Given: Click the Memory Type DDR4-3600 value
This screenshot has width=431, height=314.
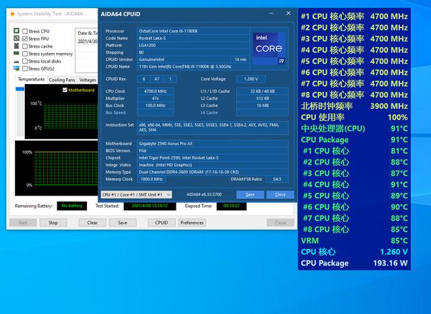Looking at the screenshot, I should pyautogui.click(x=213, y=172).
